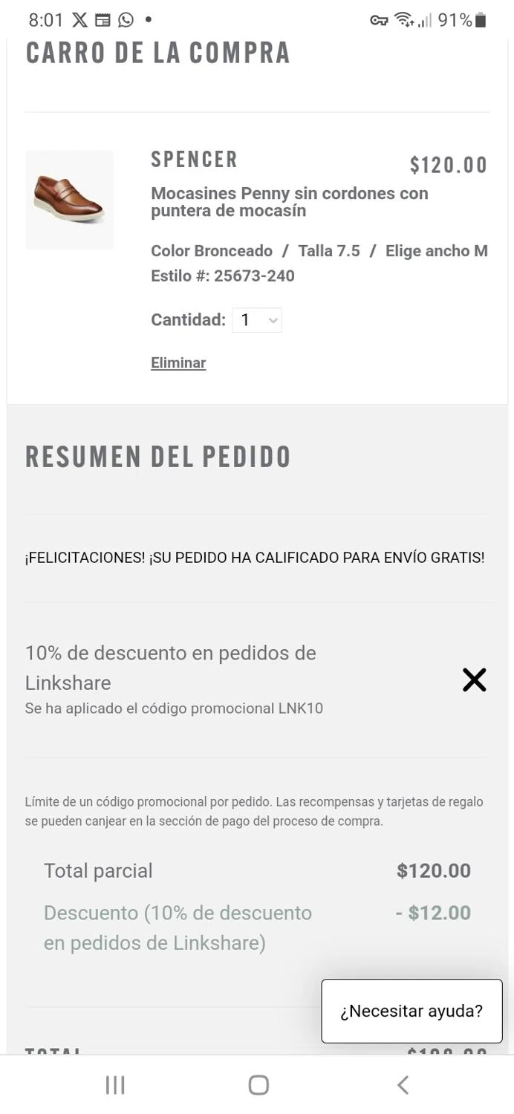Tap the WhatsApp notification icon
This screenshot has width=514, height=1114.
tap(126, 20)
